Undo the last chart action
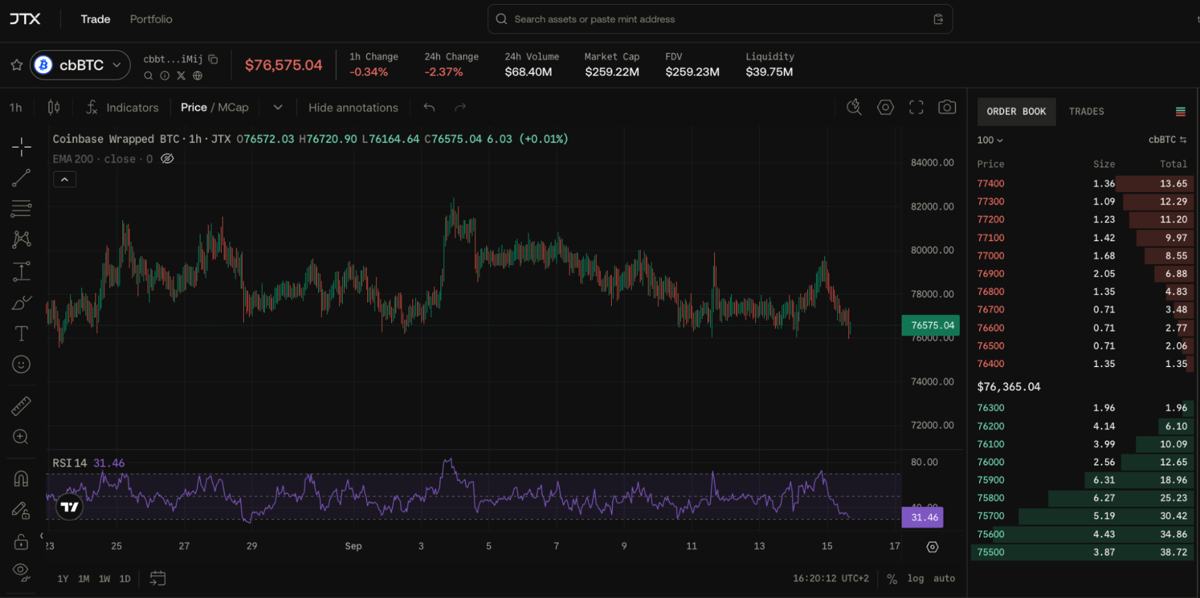 (429, 107)
